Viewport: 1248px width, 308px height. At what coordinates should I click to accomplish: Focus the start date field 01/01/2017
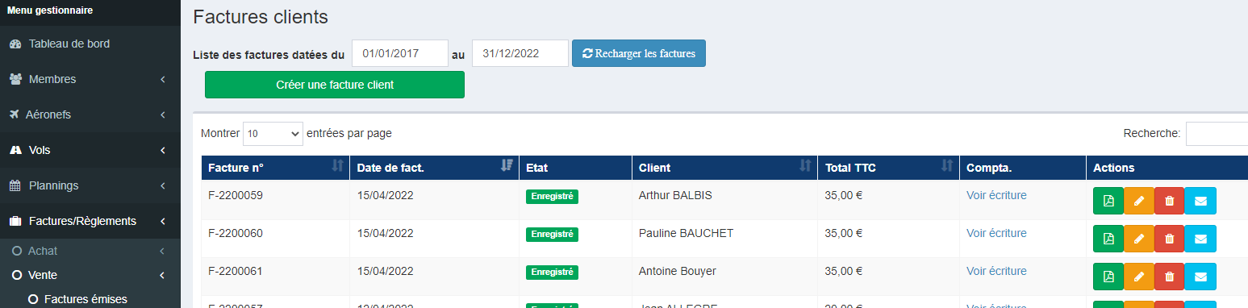[400, 53]
